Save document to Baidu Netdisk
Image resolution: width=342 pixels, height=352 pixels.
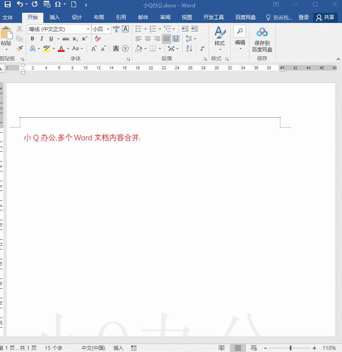(262, 38)
